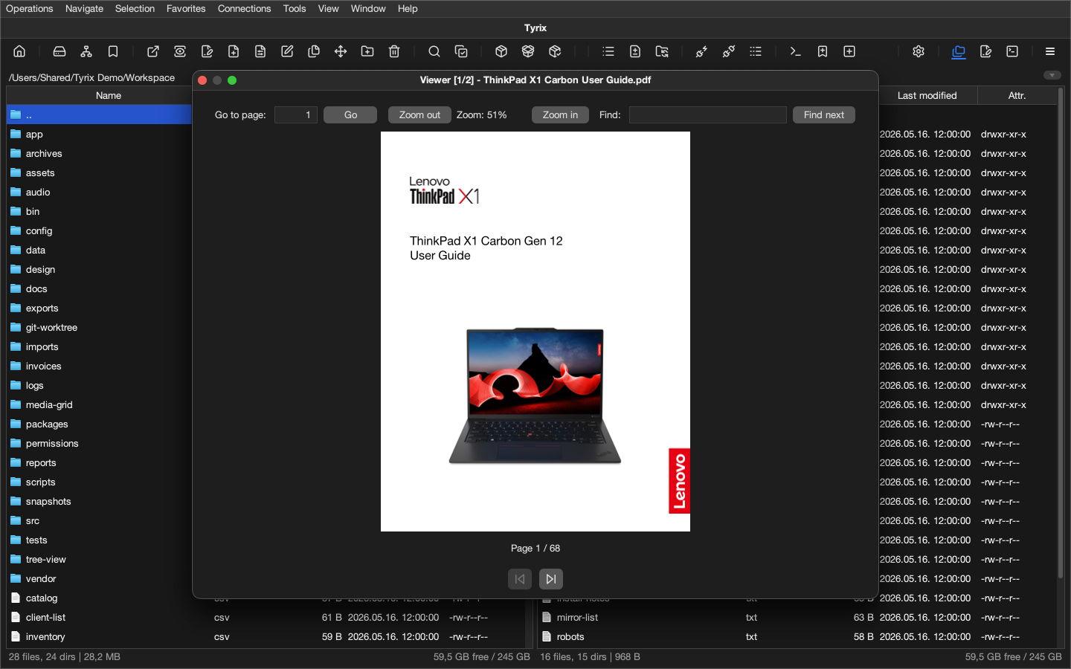
Task: Click the connect plug icon
Action: (702, 51)
